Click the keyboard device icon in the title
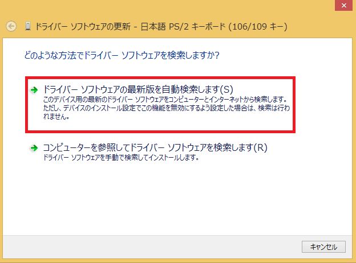Viewport: 356px width, 263px height. 28,26
